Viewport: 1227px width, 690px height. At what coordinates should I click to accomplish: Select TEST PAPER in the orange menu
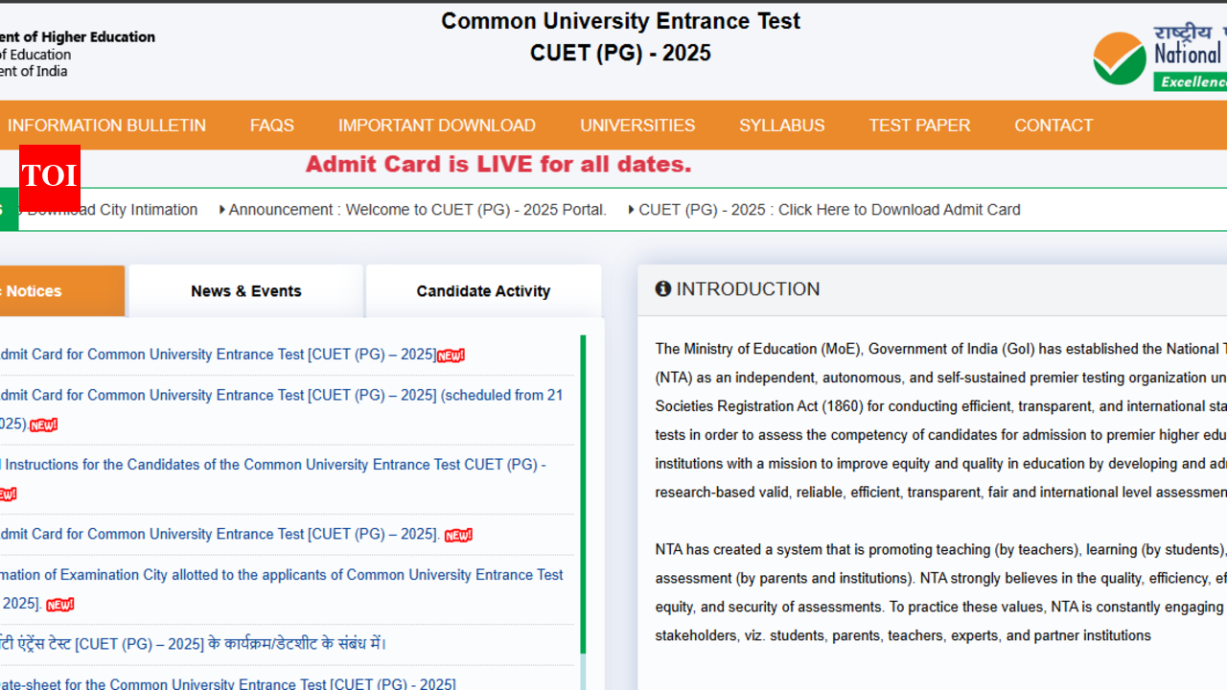click(x=919, y=126)
